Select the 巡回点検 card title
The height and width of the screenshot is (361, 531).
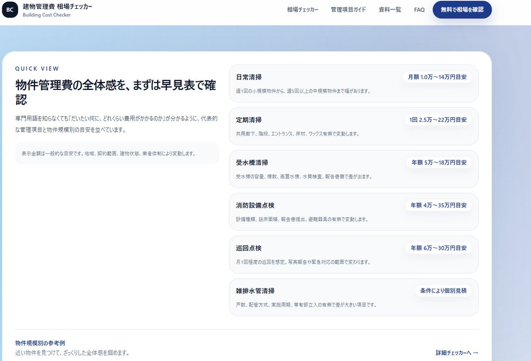coord(249,248)
